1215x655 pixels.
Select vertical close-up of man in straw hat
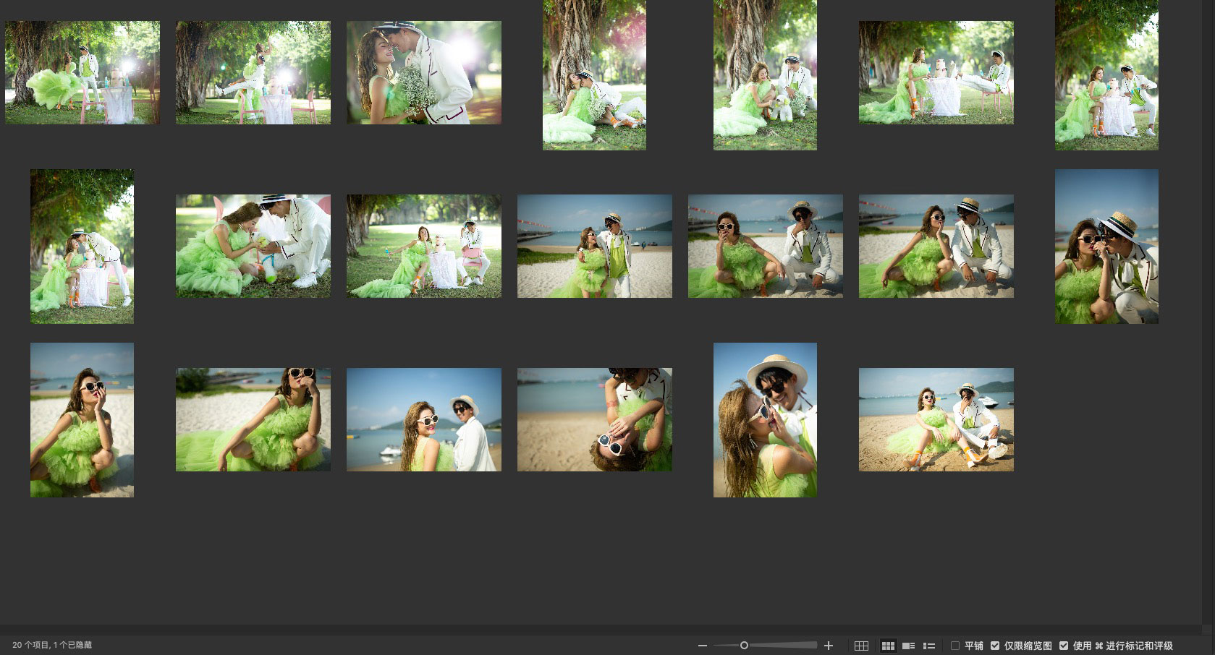pos(765,419)
